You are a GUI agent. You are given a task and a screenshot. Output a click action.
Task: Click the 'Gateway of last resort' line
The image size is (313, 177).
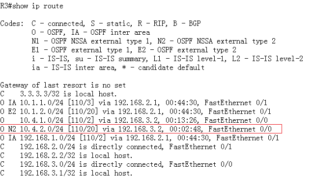point(63,85)
